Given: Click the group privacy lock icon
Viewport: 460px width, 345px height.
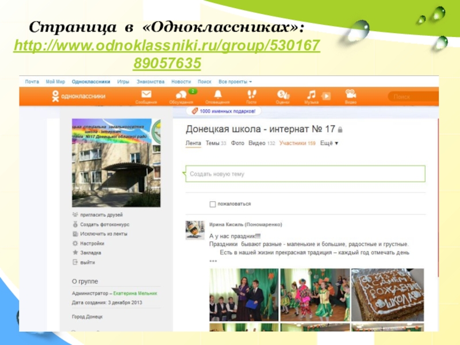Looking at the screenshot, I should pos(340,129).
